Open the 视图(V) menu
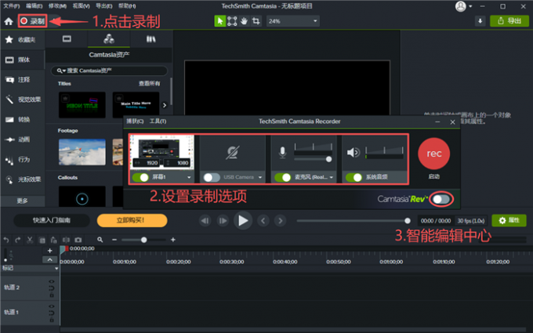Image resolution: width=533 pixels, height=333 pixels. point(81,6)
